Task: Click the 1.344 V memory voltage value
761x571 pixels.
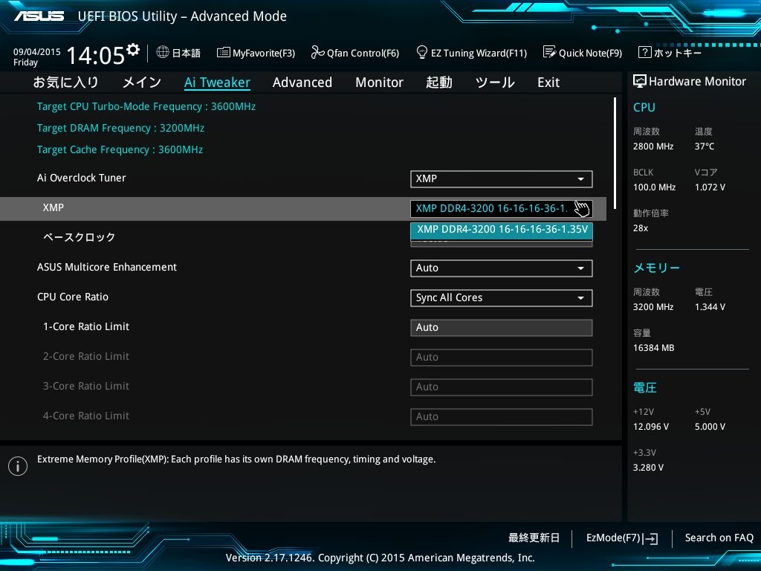Action: click(x=710, y=307)
